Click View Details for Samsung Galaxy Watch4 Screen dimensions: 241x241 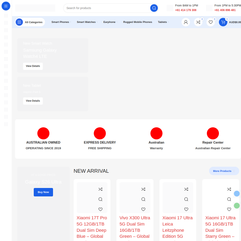tap(33, 66)
